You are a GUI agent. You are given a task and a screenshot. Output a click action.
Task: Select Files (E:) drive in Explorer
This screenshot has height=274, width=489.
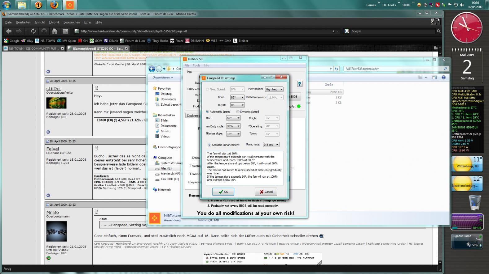(x=166, y=168)
